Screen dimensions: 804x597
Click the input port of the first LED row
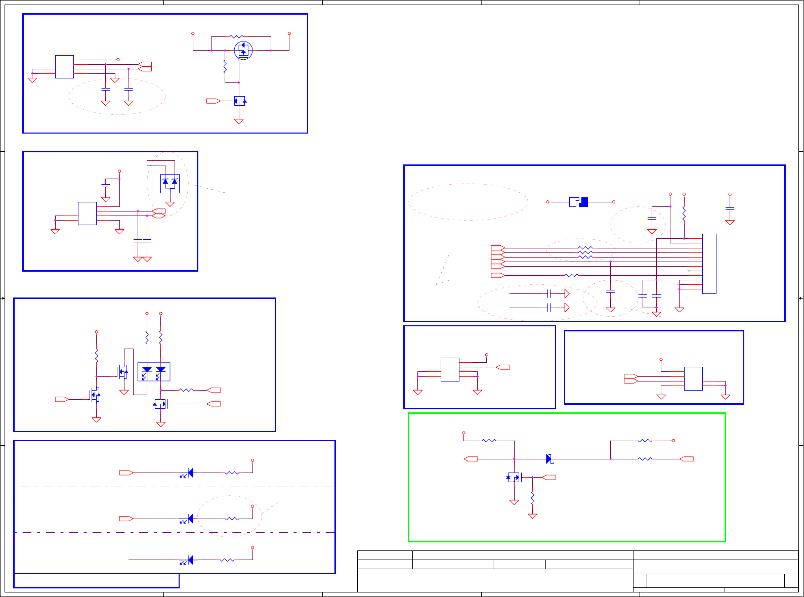(x=126, y=473)
